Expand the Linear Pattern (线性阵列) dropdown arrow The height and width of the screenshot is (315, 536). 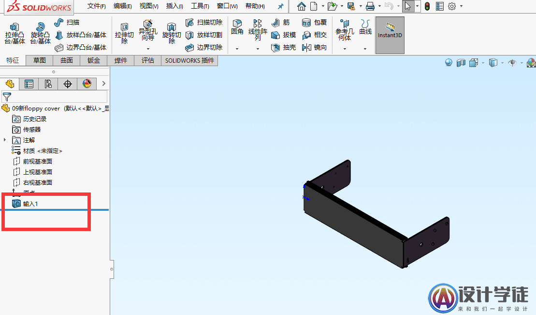point(258,49)
